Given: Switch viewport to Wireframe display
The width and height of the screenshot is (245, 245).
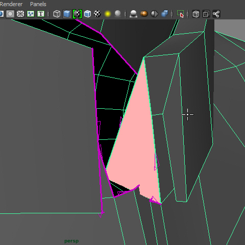Looking at the screenshot, I should 57,14.
